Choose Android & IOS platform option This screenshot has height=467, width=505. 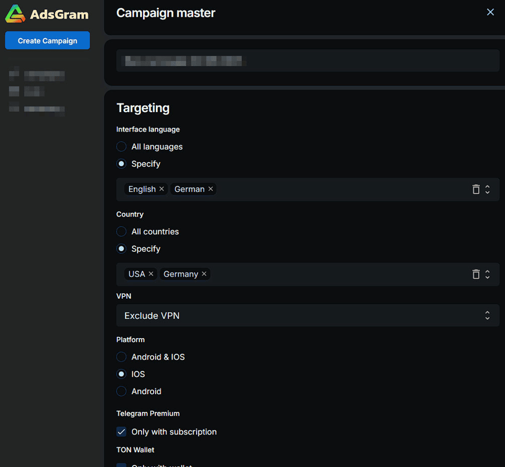pos(122,357)
